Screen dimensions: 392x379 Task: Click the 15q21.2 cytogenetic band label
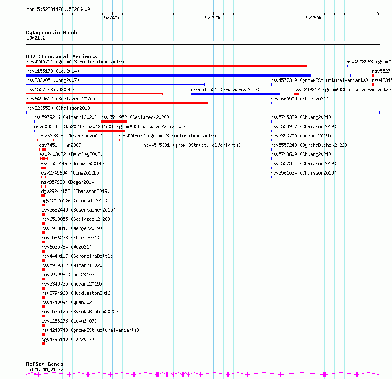[x=36, y=38]
